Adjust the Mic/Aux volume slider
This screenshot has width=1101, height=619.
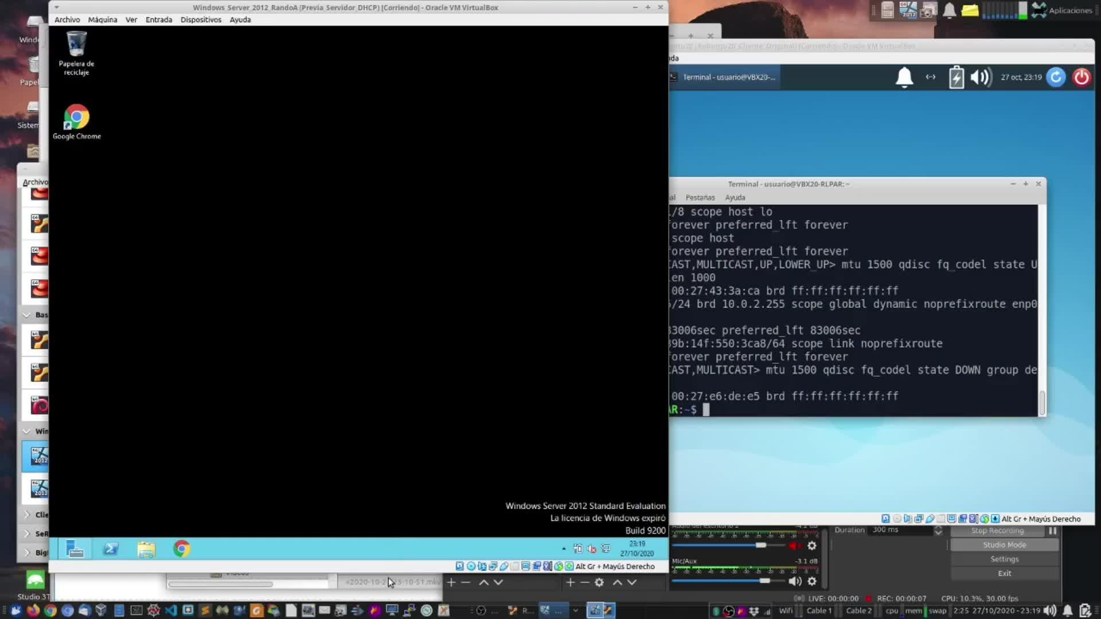coord(764,581)
